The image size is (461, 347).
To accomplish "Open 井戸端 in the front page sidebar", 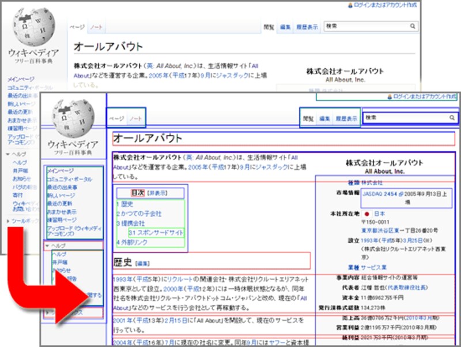I will tap(60, 262).
